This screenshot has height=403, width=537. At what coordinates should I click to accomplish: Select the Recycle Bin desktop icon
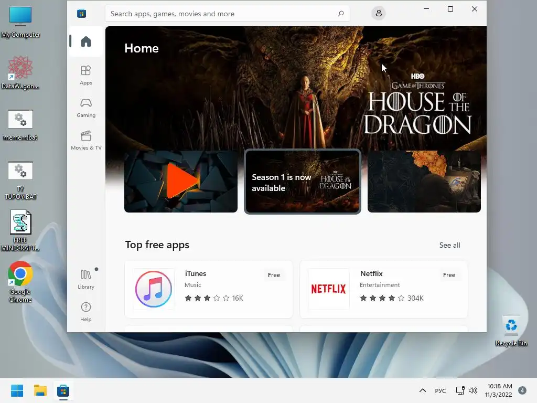[511, 331]
